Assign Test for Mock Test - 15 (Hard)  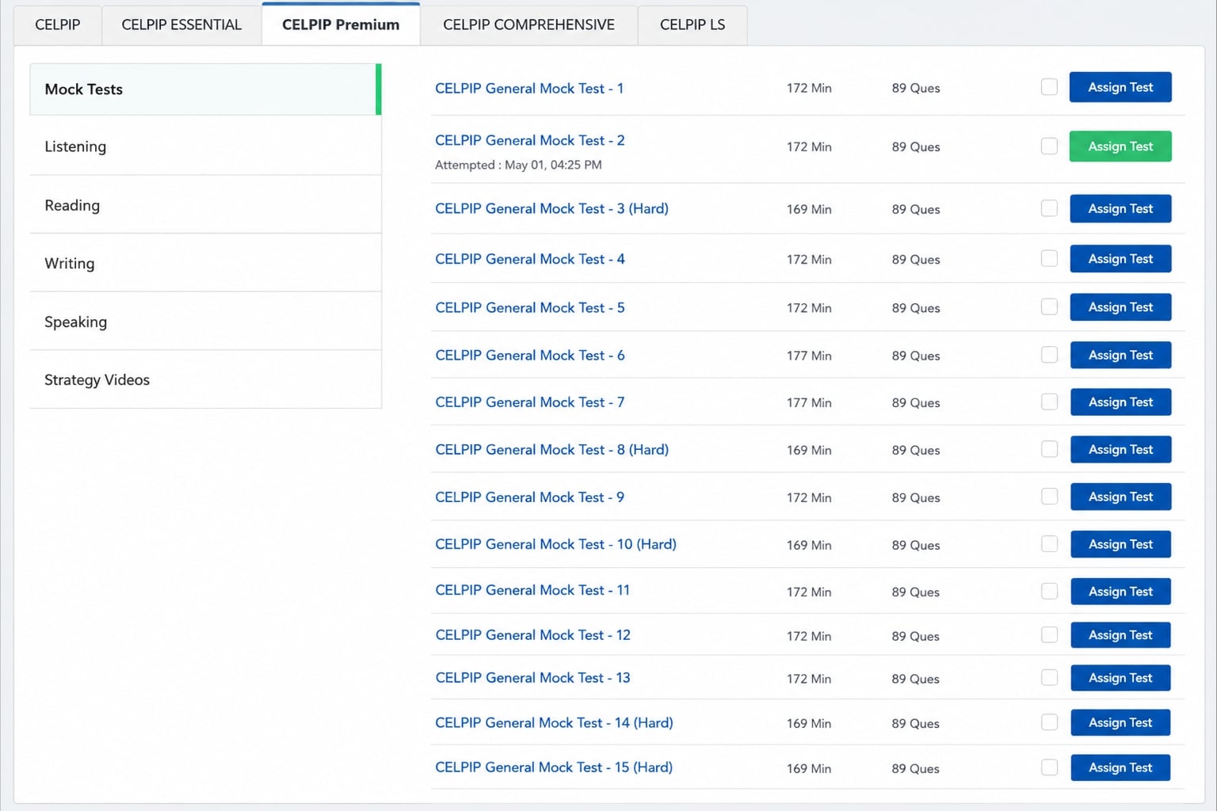click(1120, 767)
